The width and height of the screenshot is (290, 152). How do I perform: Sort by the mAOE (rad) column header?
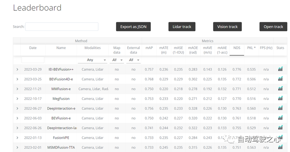[193, 50]
